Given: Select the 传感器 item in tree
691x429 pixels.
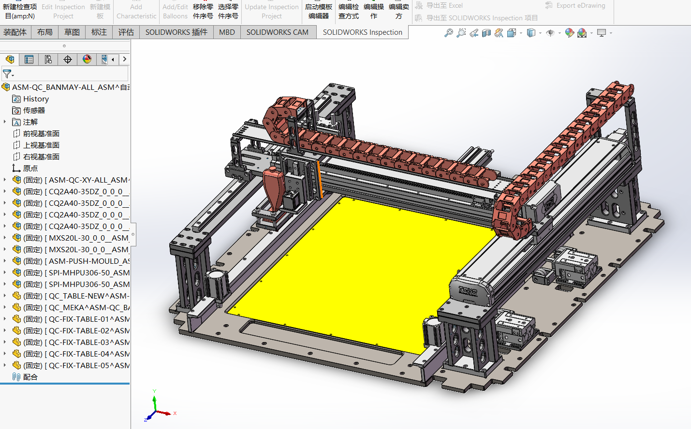Looking at the screenshot, I should pyautogui.click(x=29, y=111).
